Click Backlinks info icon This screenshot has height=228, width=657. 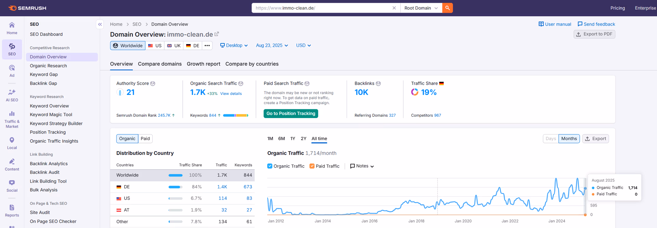tap(378, 83)
